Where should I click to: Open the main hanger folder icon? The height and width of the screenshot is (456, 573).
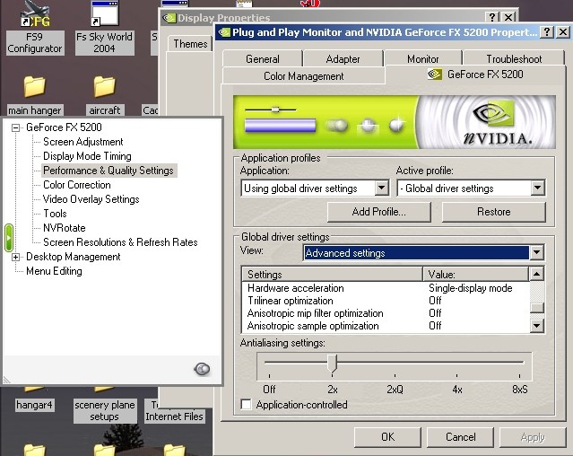coord(34,87)
